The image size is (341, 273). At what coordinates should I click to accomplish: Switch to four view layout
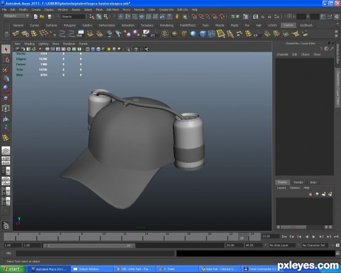coord(6,160)
